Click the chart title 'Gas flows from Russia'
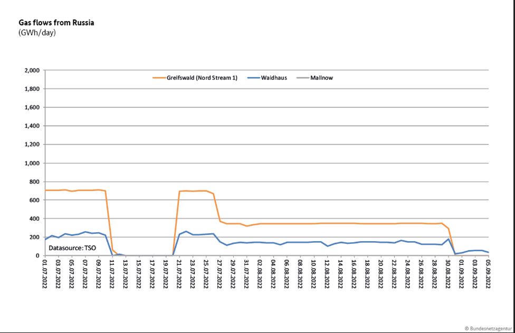The width and height of the screenshot is (515, 333). 56,23
